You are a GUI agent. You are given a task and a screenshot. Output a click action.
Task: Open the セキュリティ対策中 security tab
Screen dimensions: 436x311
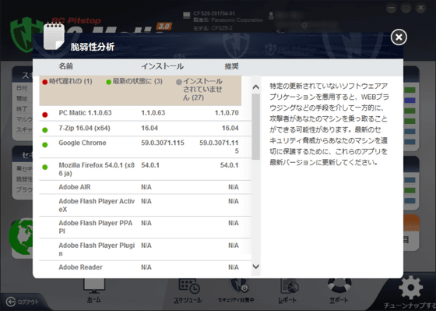tap(236, 292)
